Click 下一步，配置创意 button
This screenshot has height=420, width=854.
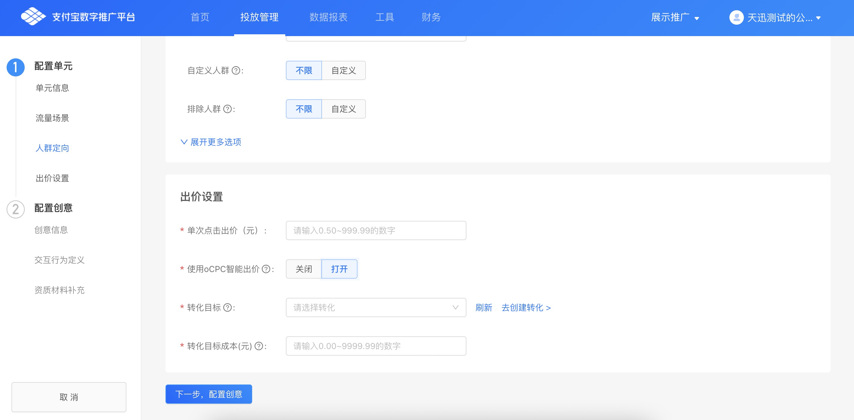point(209,394)
